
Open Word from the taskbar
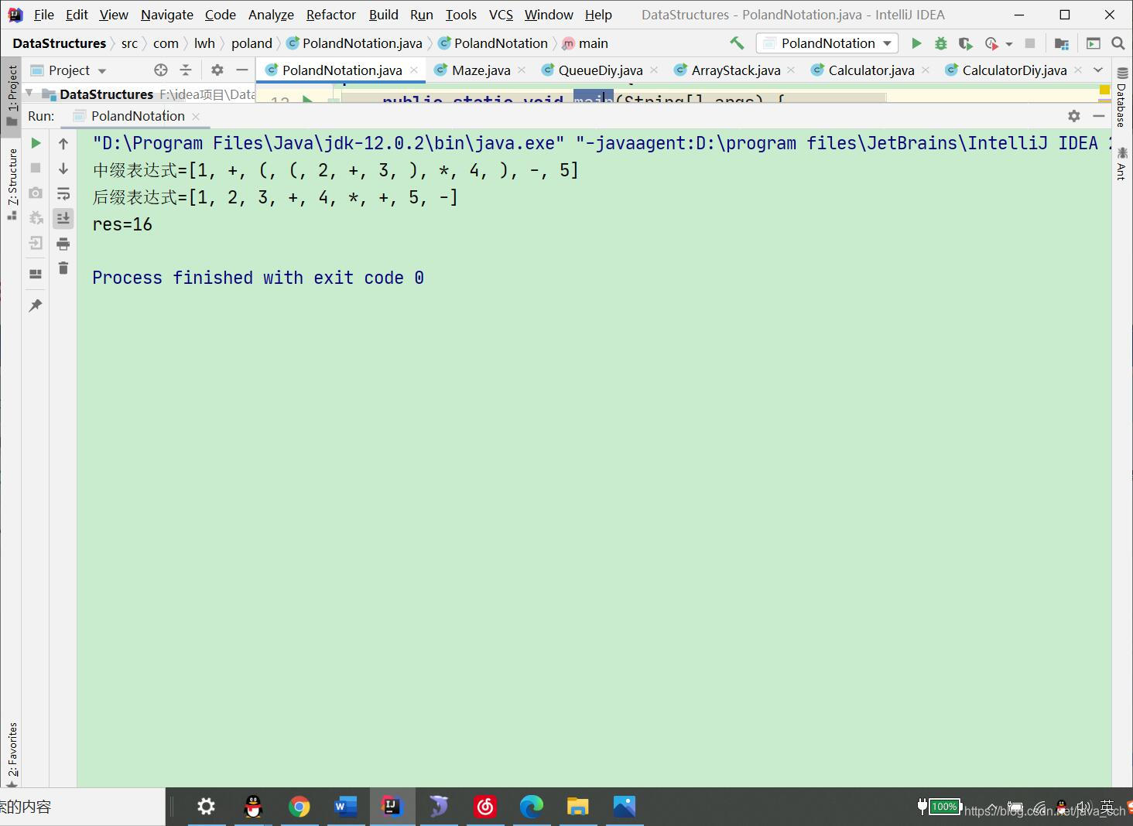click(x=346, y=807)
